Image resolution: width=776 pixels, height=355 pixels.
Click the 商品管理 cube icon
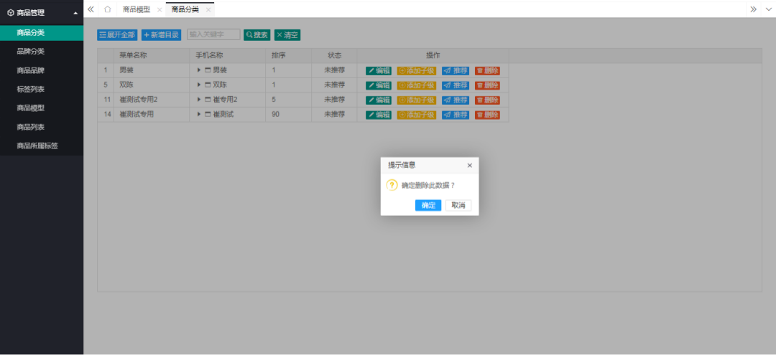click(11, 14)
